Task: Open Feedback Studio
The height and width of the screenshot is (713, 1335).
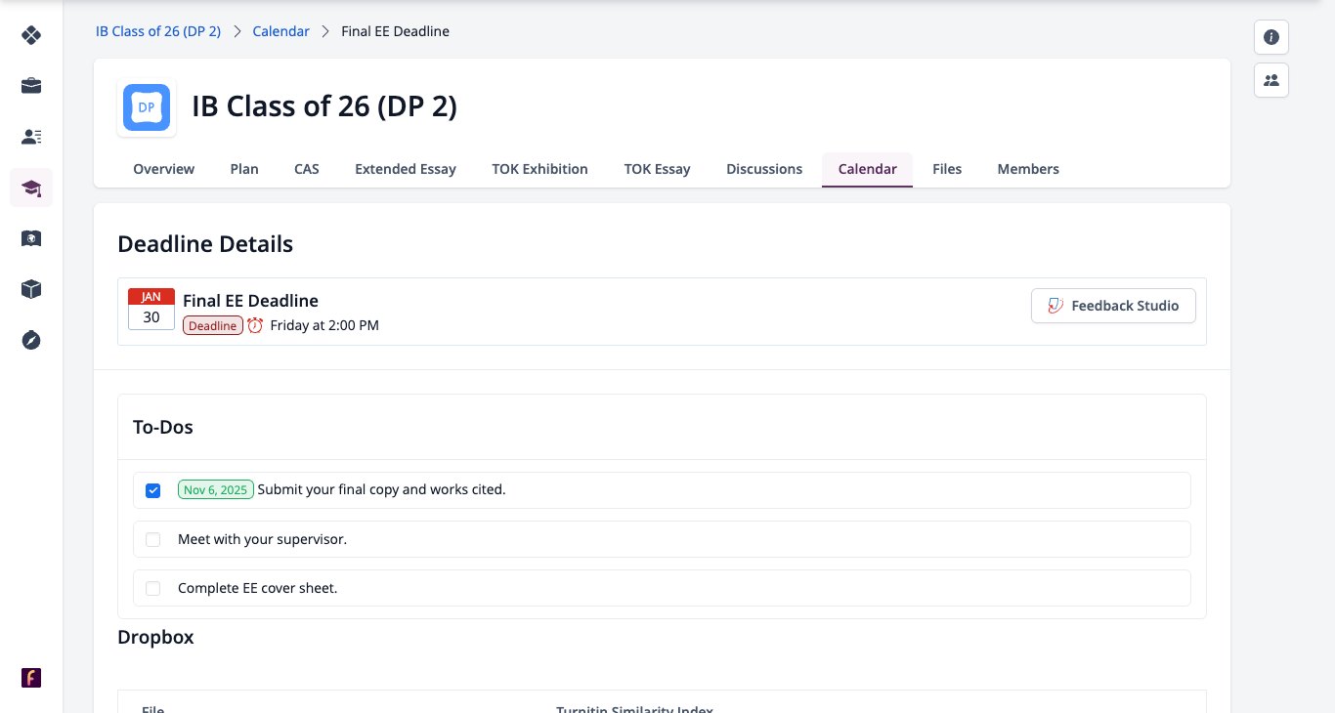Action: point(1113,306)
